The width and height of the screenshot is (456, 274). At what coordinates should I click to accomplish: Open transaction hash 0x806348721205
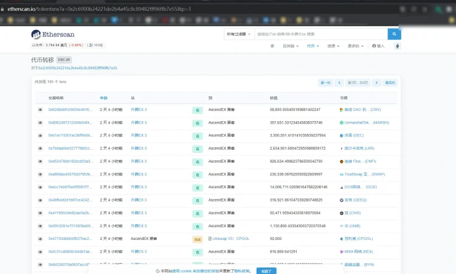click(71, 122)
